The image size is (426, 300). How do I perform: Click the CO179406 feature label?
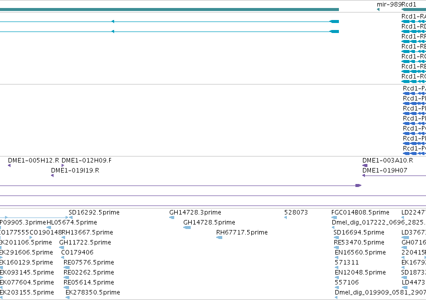tap(77, 252)
